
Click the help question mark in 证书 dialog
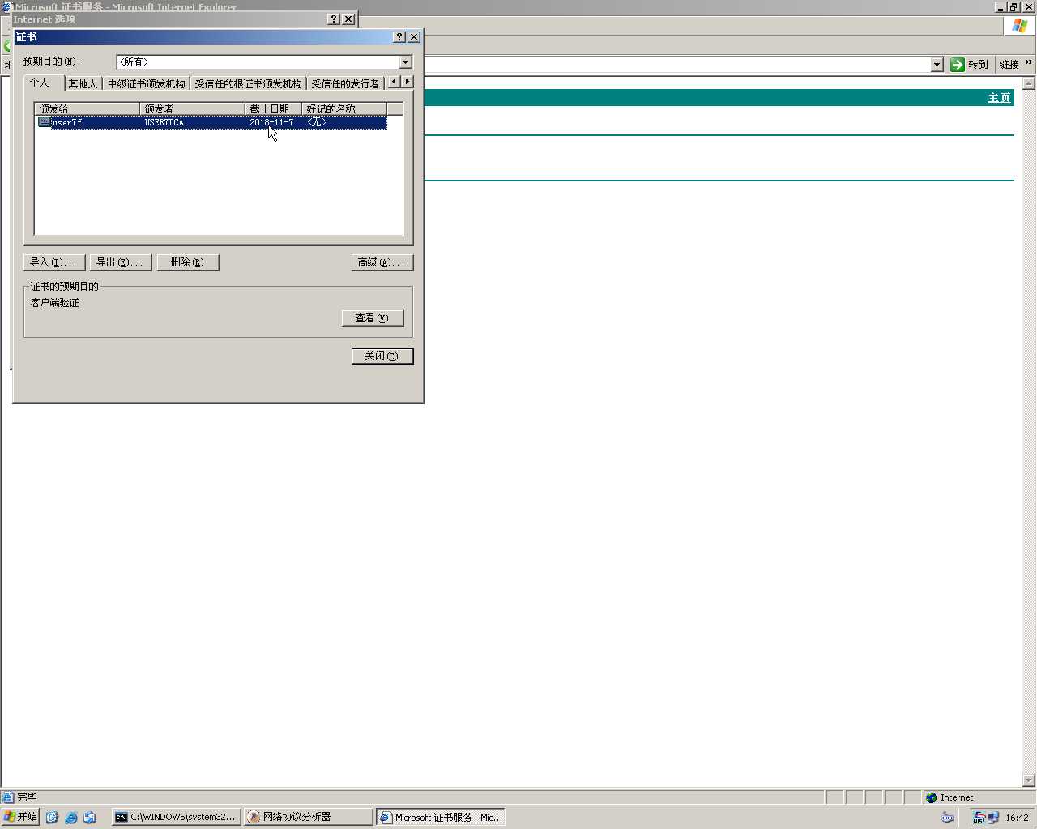point(399,37)
